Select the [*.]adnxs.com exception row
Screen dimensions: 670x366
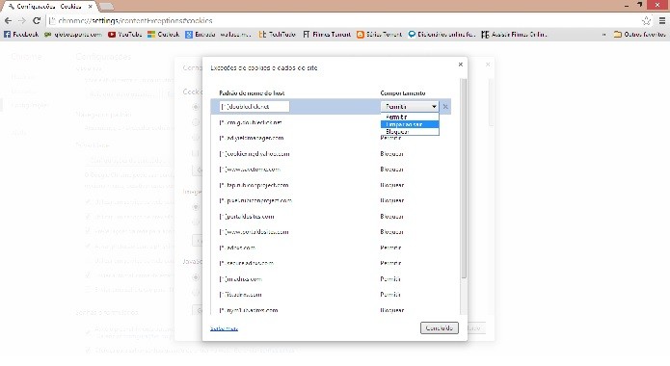coord(331,248)
